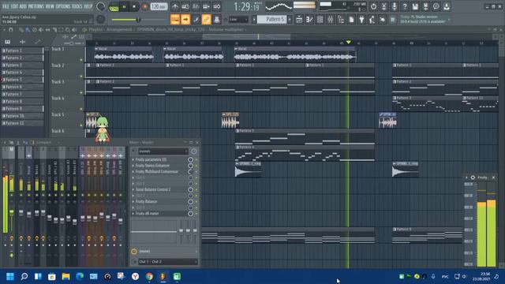Click the help question mark icon
This screenshot has width=505, height=284.
coord(405,6)
